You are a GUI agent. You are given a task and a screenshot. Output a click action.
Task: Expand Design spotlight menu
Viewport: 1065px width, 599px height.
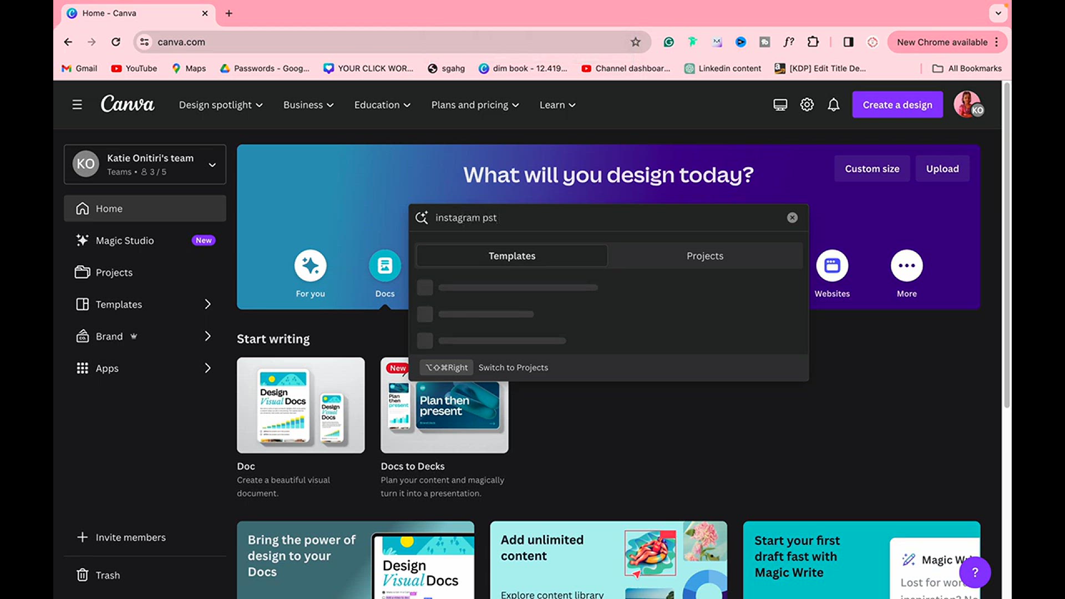tap(221, 105)
